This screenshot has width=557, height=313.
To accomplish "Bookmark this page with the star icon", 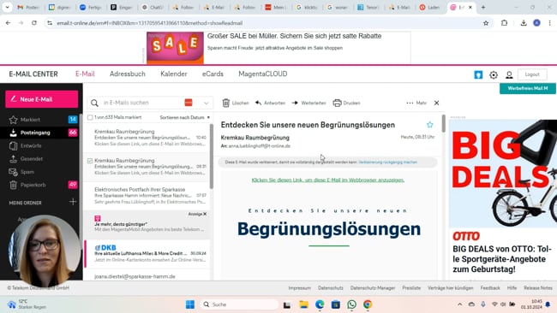I will click(486, 23).
